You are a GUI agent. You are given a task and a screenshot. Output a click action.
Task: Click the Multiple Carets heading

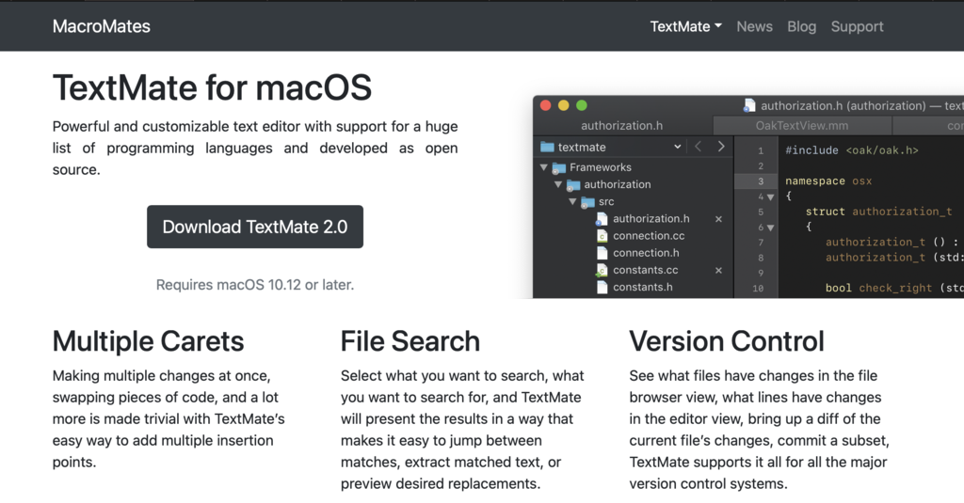(x=148, y=341)
